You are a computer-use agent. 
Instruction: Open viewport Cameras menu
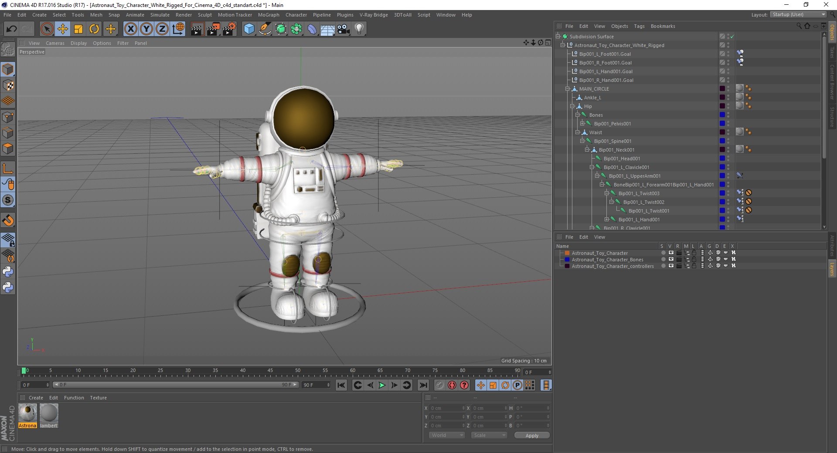click(55, 43)
